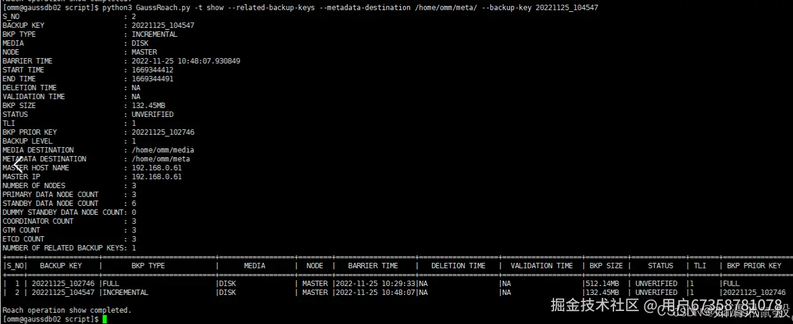Select END TIME value 1669344491
The width and height of the screenshot is (793, 324).
[153, 79]
